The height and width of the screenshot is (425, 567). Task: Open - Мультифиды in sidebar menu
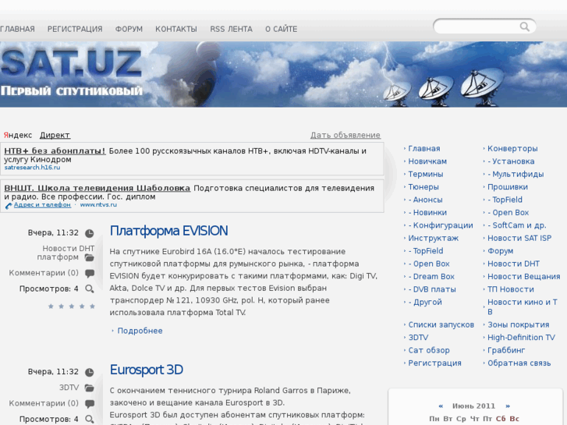516,174
